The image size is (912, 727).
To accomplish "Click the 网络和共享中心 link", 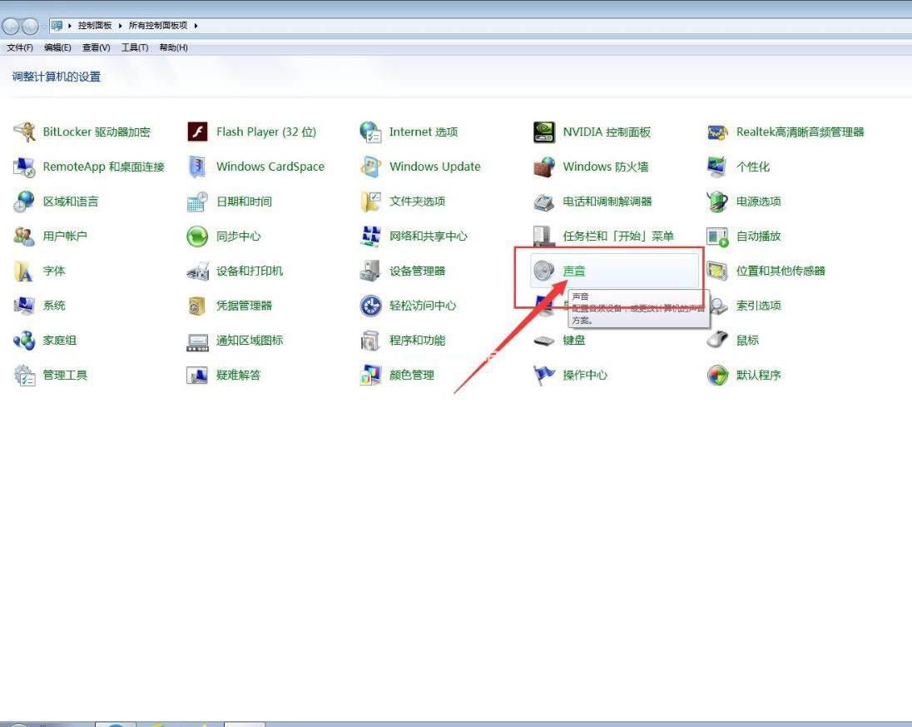I will coord(428,237).
